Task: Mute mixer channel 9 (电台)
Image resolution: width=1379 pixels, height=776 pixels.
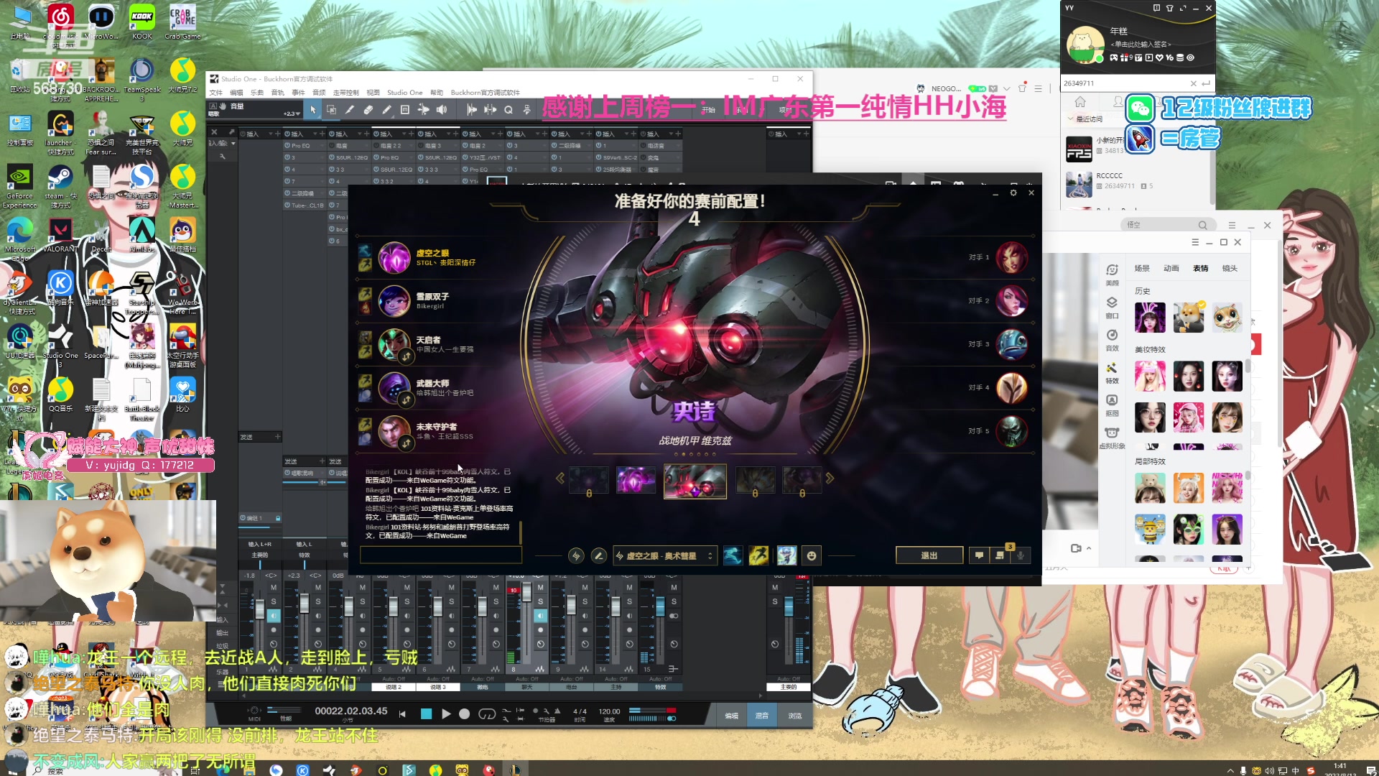Action: (585, 588)
